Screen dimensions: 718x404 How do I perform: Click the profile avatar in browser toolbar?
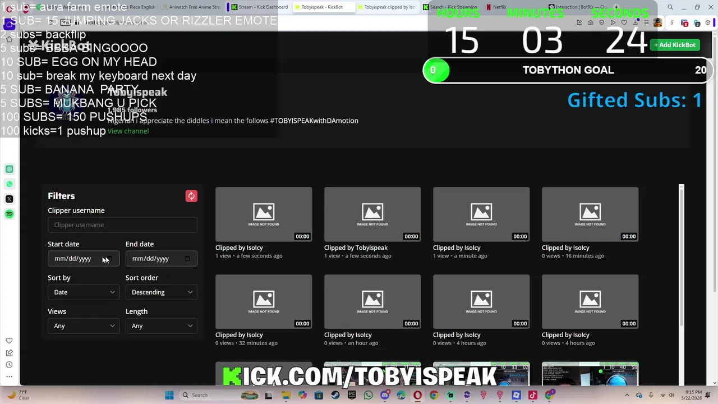(658, 23)
